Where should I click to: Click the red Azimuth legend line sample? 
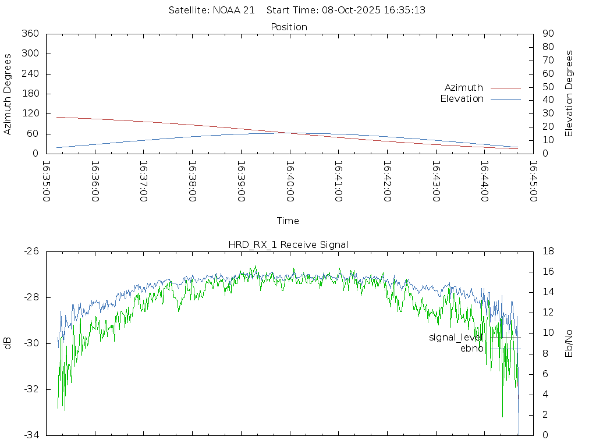pyautogui.click(x=505, y=88)
